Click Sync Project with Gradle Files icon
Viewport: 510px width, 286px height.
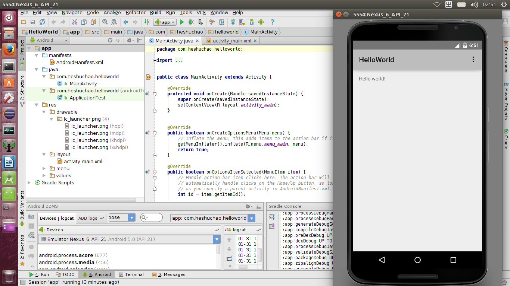click(x=233, y=22)
